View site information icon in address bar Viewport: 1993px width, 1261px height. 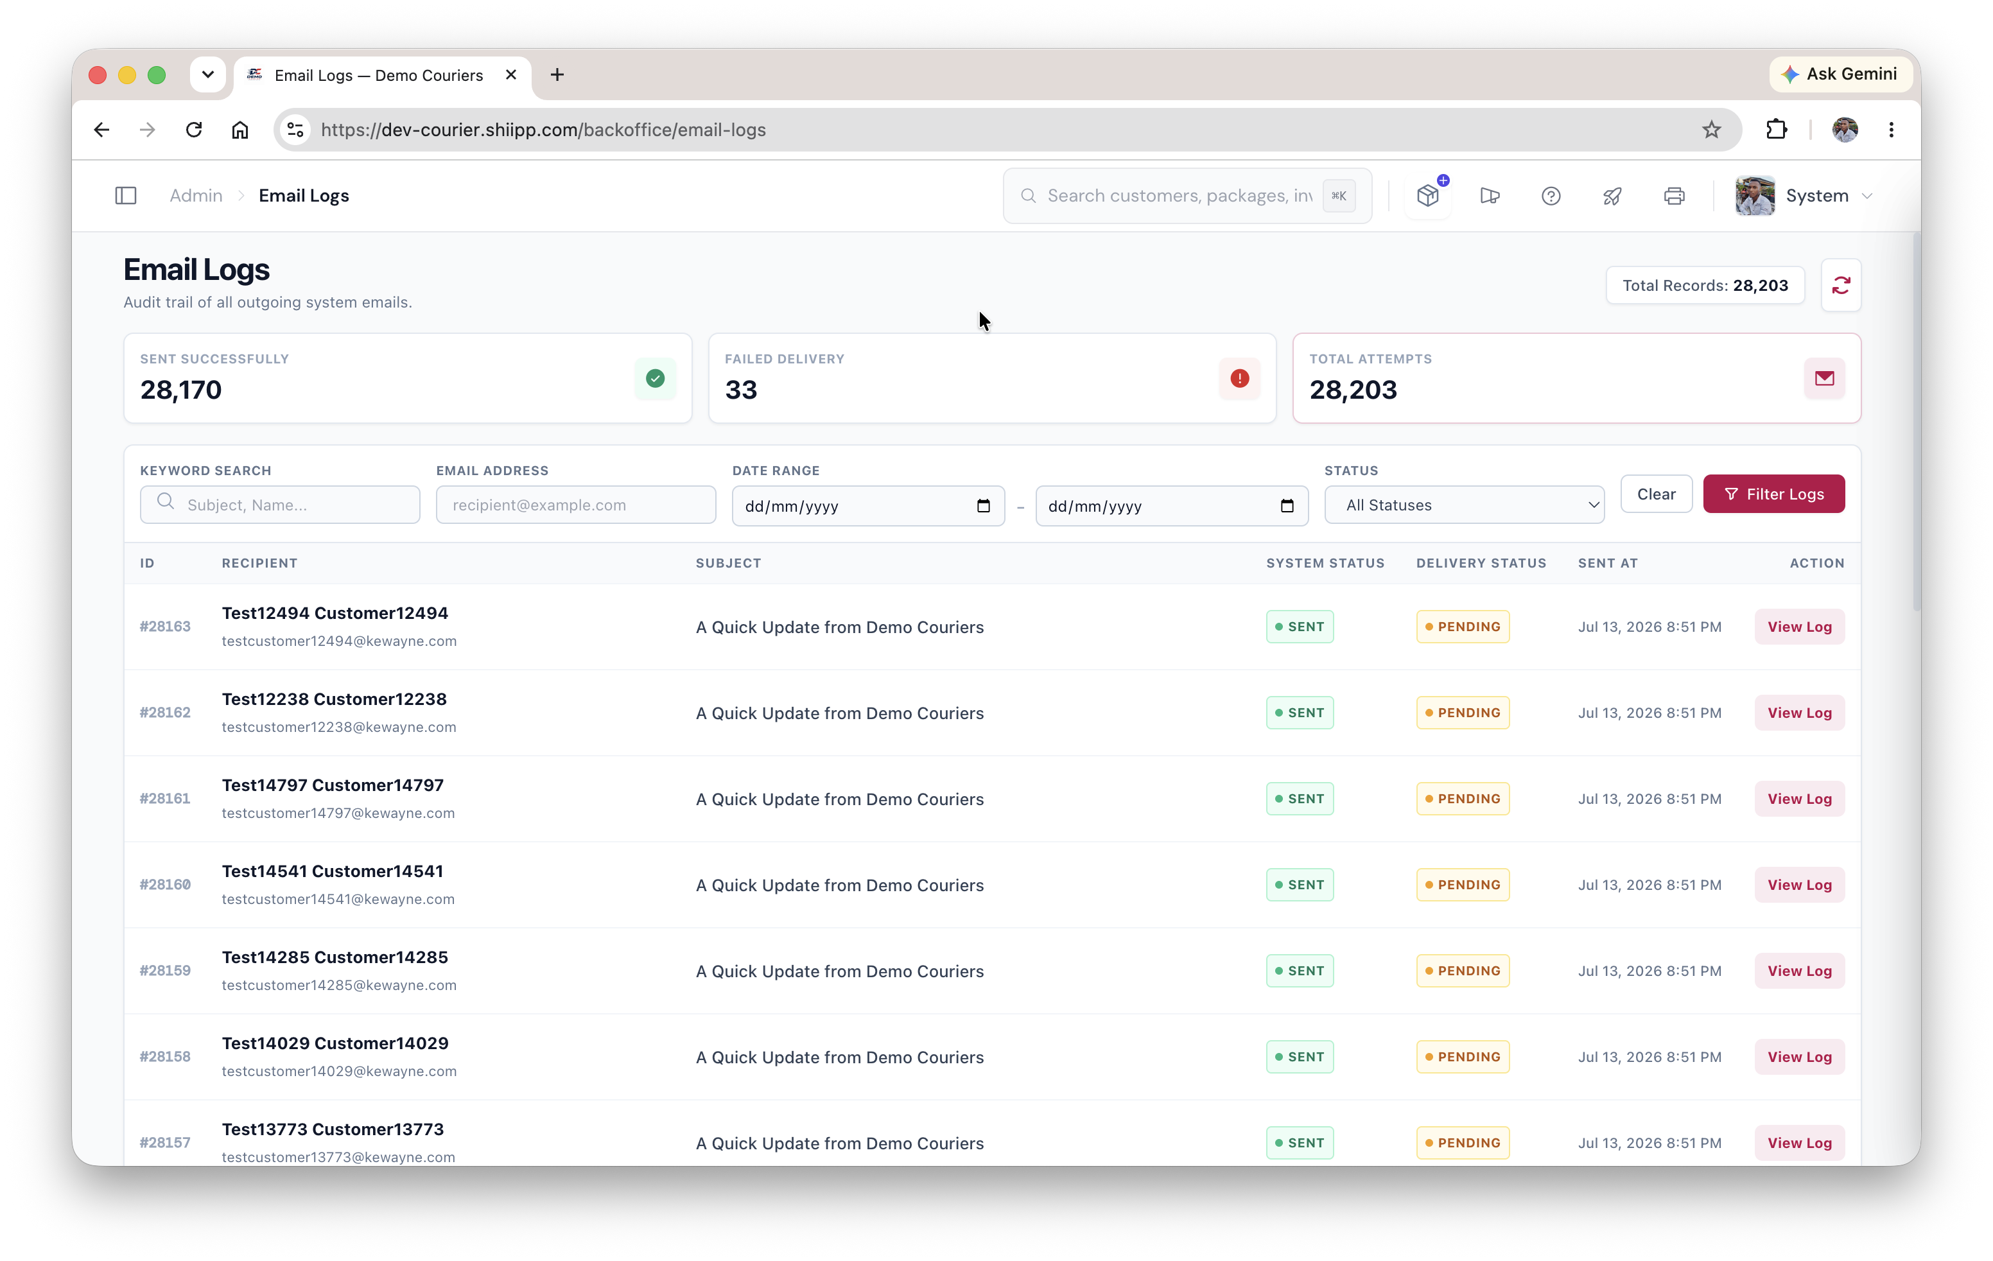tap(296, 130)
